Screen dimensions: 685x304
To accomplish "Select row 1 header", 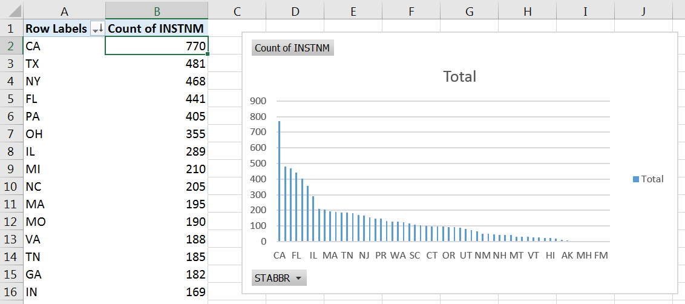I will (x=11, y=28).
